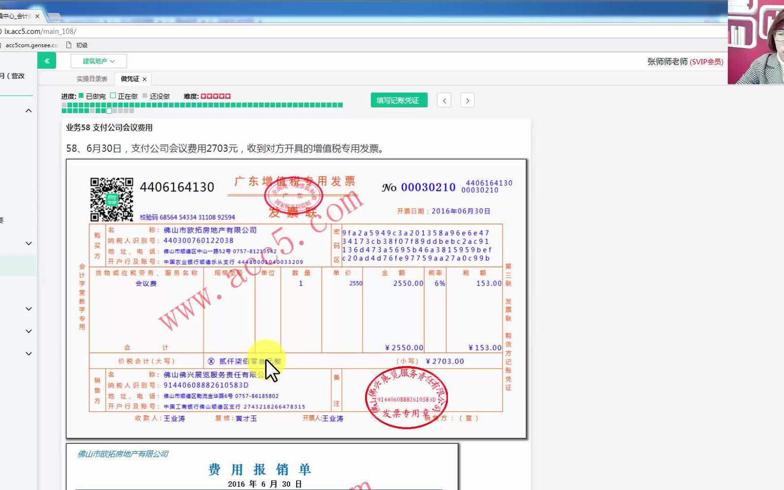Click the 会议费 item on invoice

click(146, 283)
